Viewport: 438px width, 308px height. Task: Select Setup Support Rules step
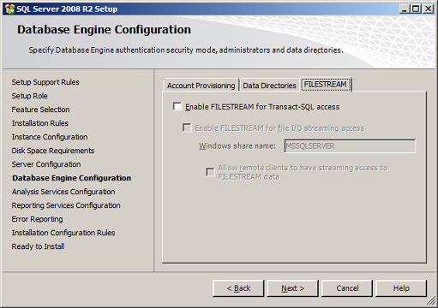pos(45,82)
